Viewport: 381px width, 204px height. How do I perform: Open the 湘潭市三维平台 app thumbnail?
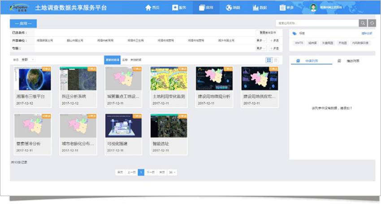(x=33, y=79)
